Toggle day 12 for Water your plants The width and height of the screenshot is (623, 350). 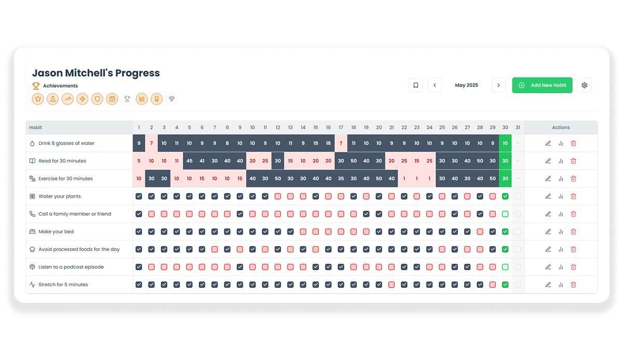[278, 196]
